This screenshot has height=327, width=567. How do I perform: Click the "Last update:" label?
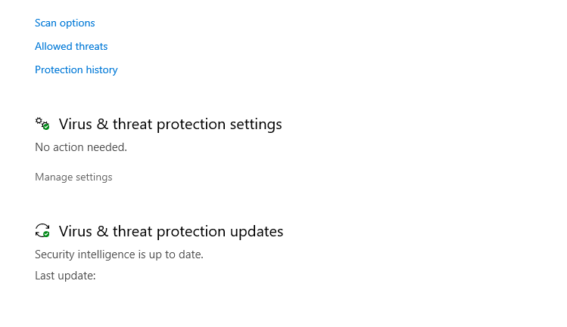[65, 276]
